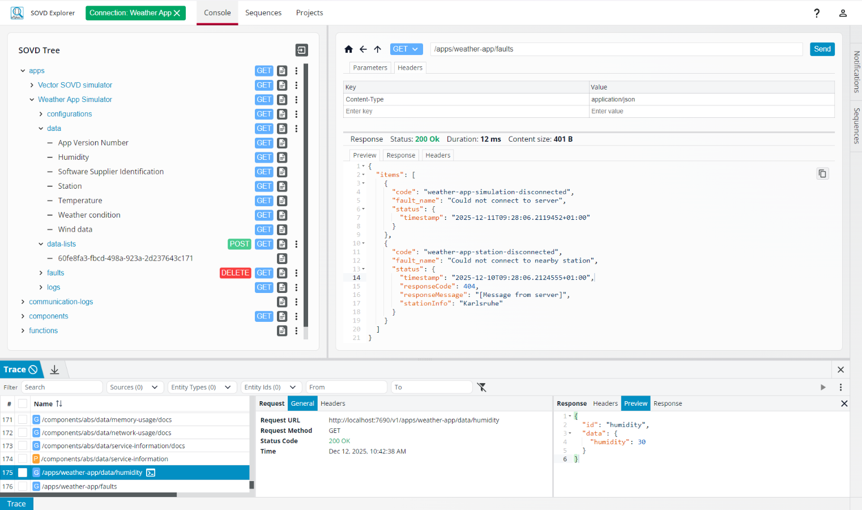Open docs icon for communication-logs row
The width and height of the screenshot is (862, 510).
[x=282, y=302]
